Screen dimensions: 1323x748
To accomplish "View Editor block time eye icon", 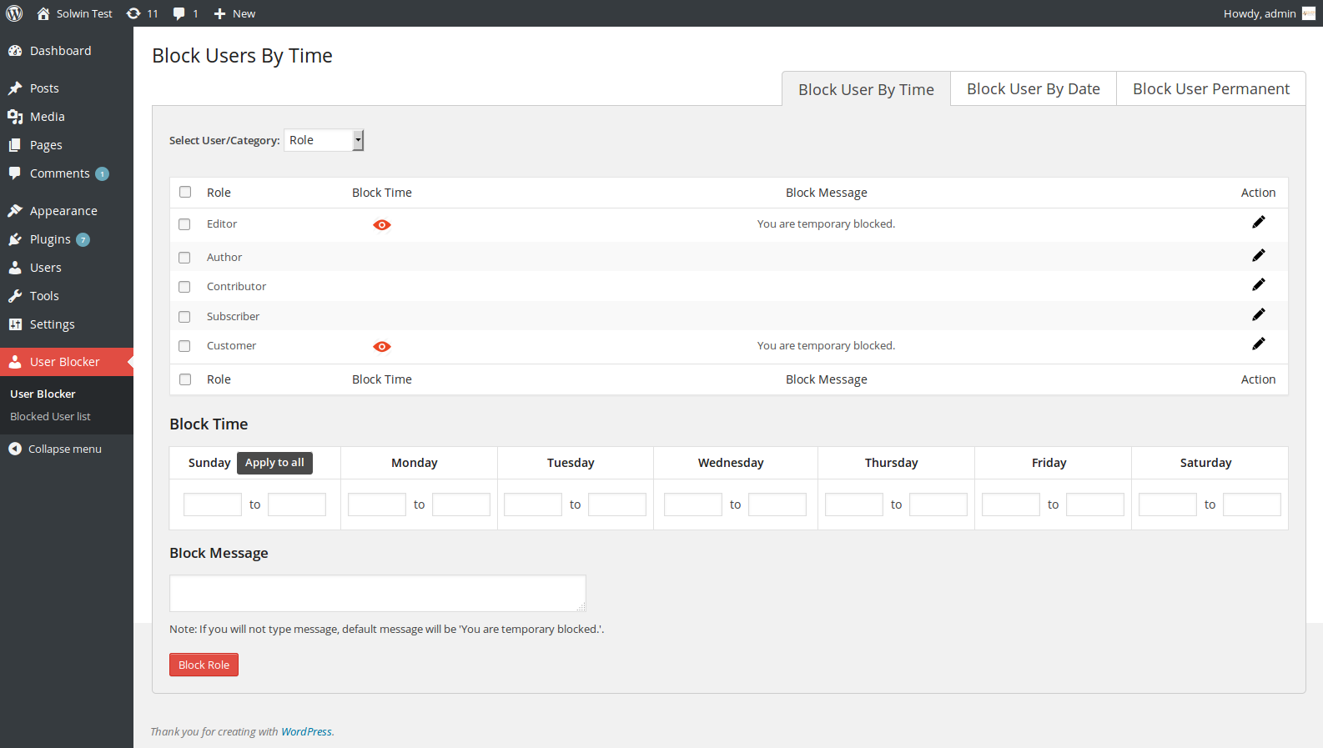I will coord(382,225).
